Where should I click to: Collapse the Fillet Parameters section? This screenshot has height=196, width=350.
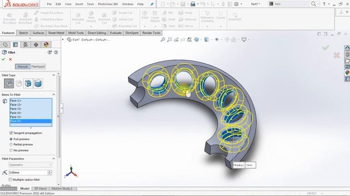pyautogui.click(x=54, y=158)
